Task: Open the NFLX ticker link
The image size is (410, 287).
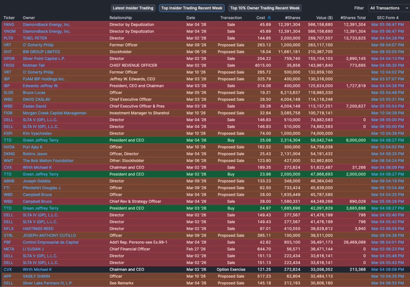Action: (x=9, y=229)
